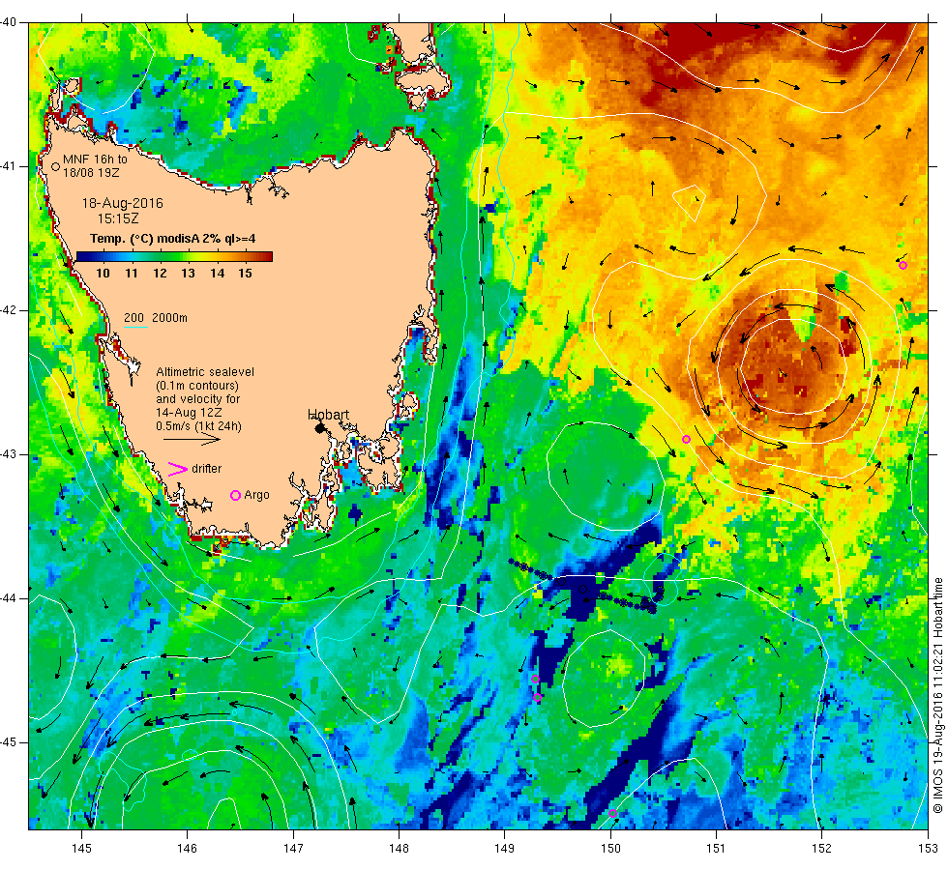Click the Argo legend circle icon

[x=236, y=495]
